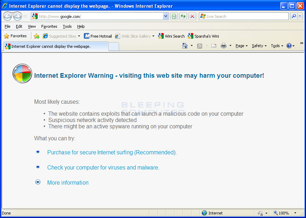306x218 pixels.
Task: Expand the Print options dropdown arrow
Action: click(230, 46)
